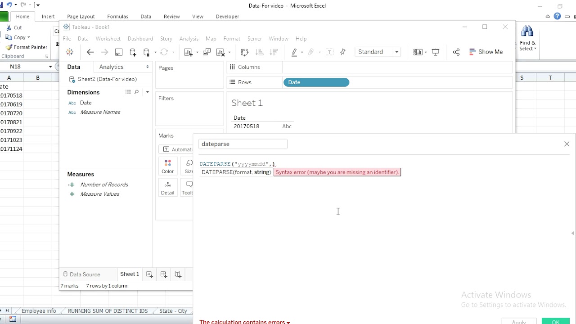Click the Detail button on Marks card
Image resolution: width=576 pixels, height=324 pixels.
click(x=167, y=188)
